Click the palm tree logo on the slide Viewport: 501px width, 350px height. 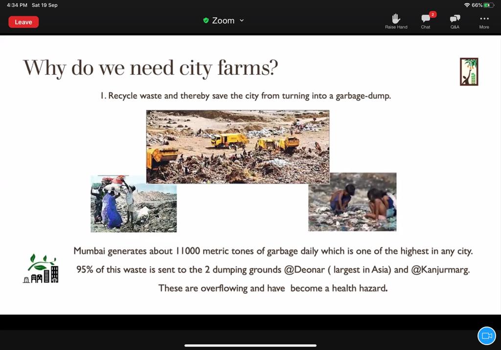click(469, 71)
